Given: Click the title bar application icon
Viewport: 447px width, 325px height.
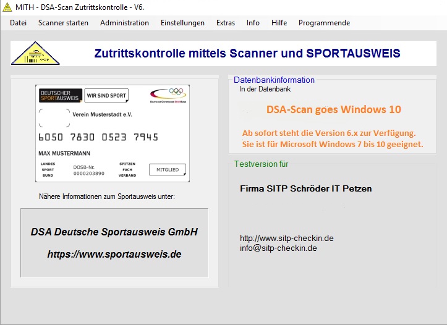Looking at the screenshot, I should coord(7,7).
